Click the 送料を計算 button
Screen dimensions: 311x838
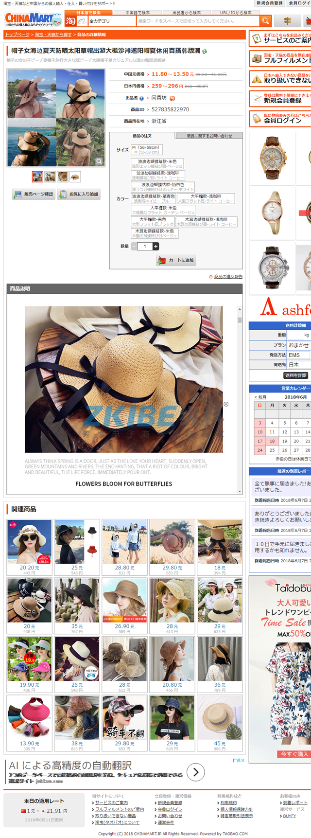[295, 375]
